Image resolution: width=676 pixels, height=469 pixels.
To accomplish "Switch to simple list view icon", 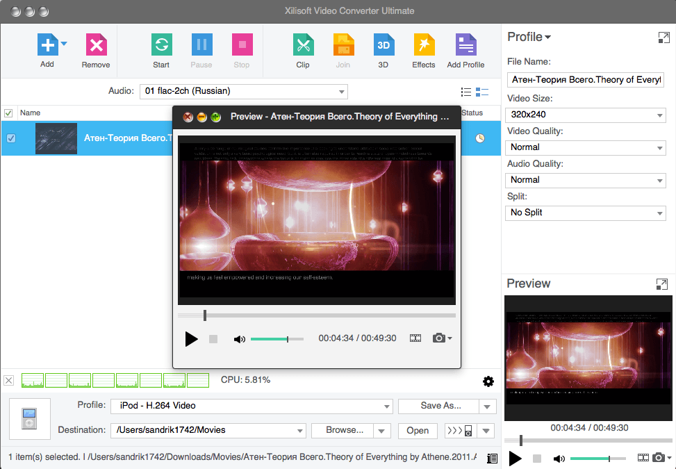I will [466, 92].
